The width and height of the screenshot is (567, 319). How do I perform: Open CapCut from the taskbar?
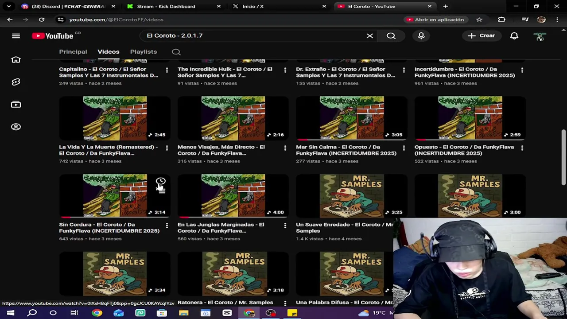(227, 313)
